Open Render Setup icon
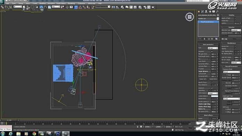This screenshot has height=136, width=242. tap(145, 7)
